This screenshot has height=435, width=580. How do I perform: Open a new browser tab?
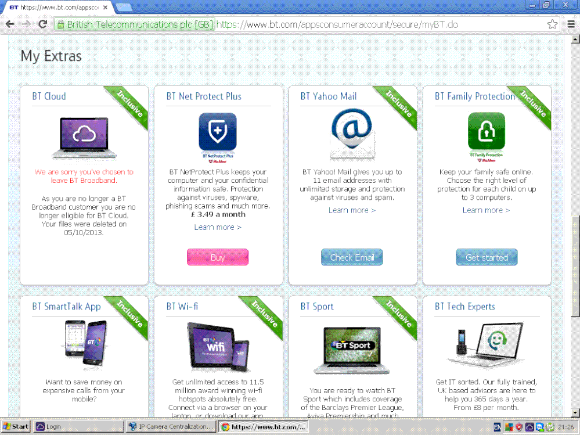coord(124,7)
